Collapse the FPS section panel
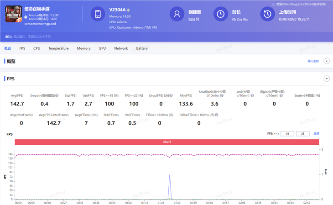The image size is (333, 205). pyautogui.click(x=327, y=79)
